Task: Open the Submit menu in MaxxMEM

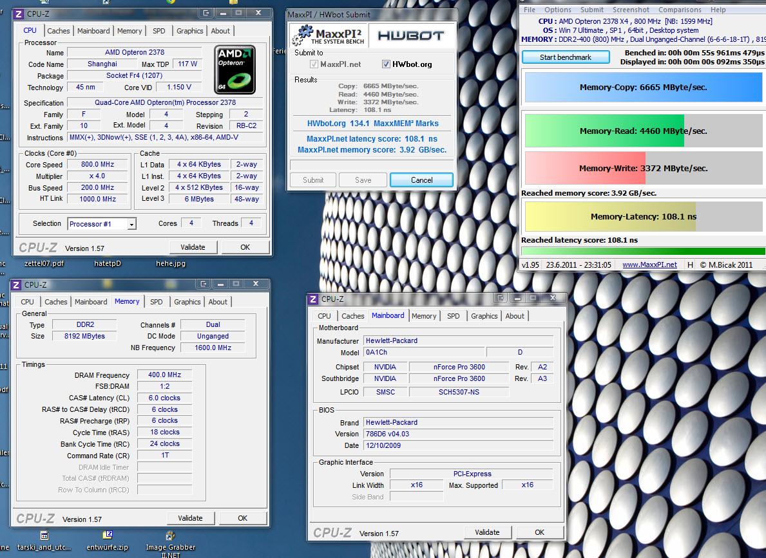Action: coord(591,10)
